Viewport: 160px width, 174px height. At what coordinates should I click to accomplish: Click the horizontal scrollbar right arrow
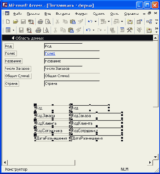tap(150, 163)
